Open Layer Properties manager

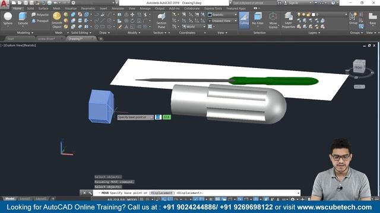click(x=288, y=20)
